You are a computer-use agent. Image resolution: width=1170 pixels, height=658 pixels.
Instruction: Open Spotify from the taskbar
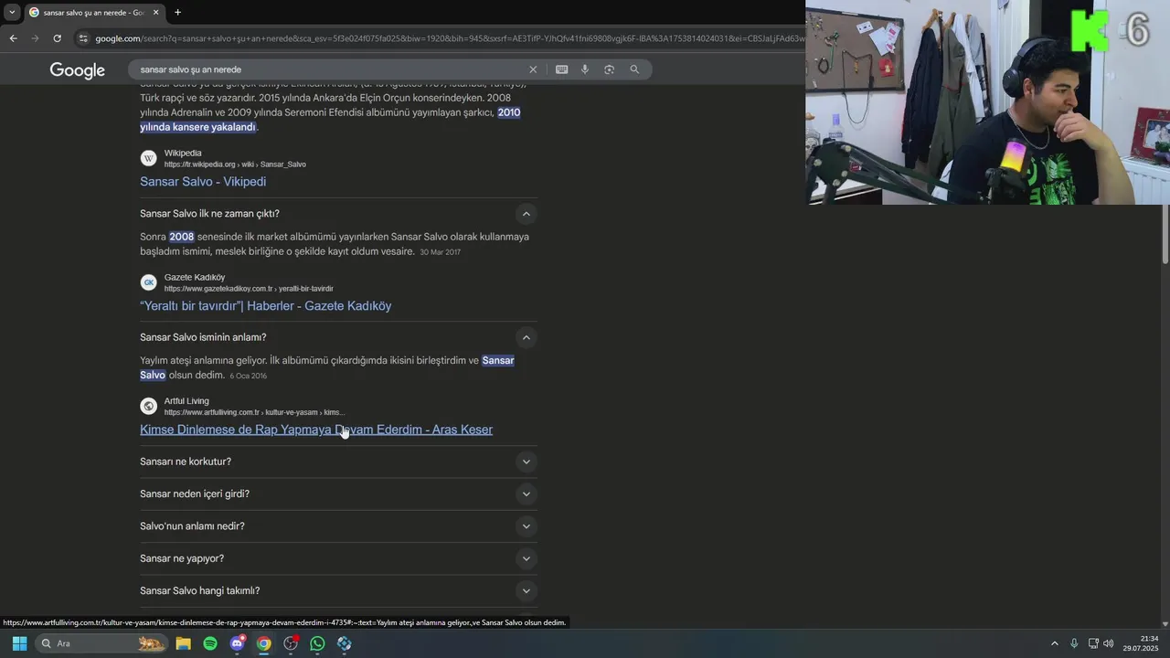click(210, 643)
